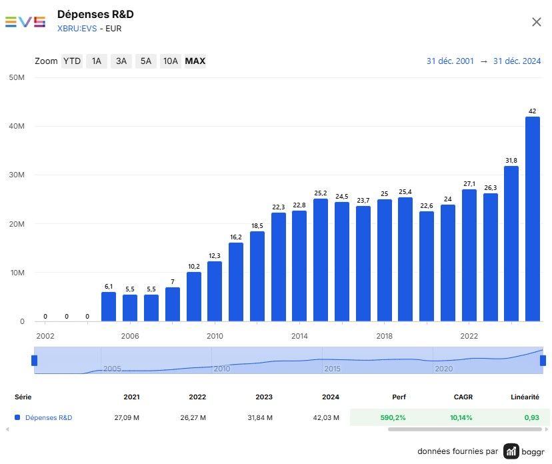Close the Dépenses R&D chart dialog
The height and width of the screenshot is (464, 552).
point(536,22)
